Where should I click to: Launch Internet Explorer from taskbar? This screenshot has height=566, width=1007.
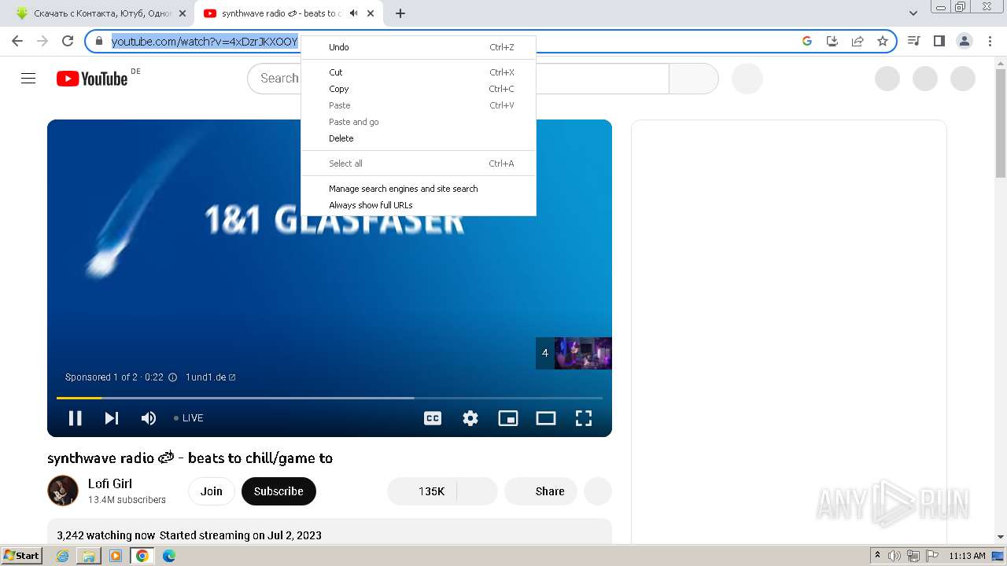63,556
